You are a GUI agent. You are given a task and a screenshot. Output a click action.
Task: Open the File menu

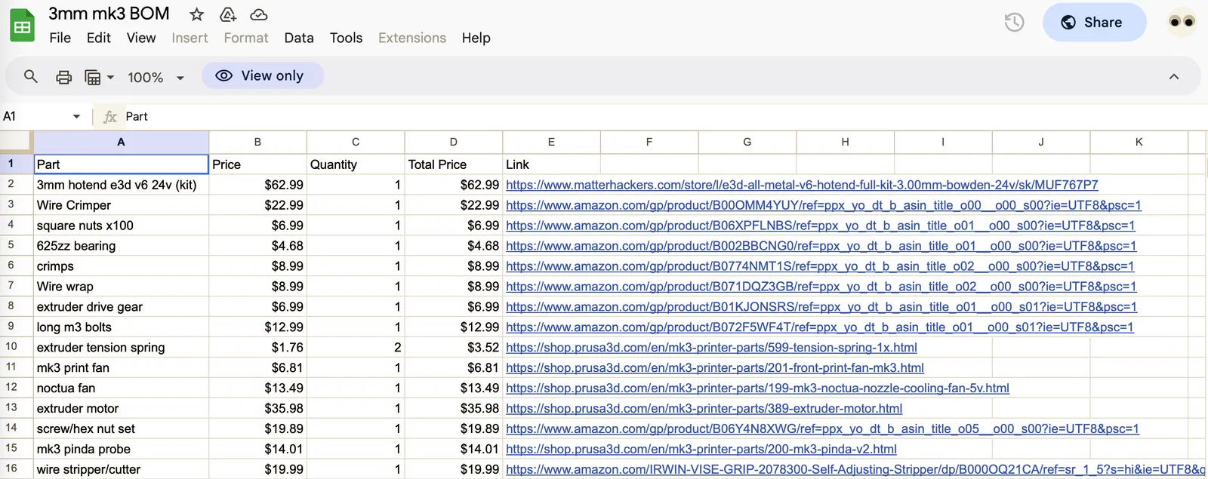60,38
